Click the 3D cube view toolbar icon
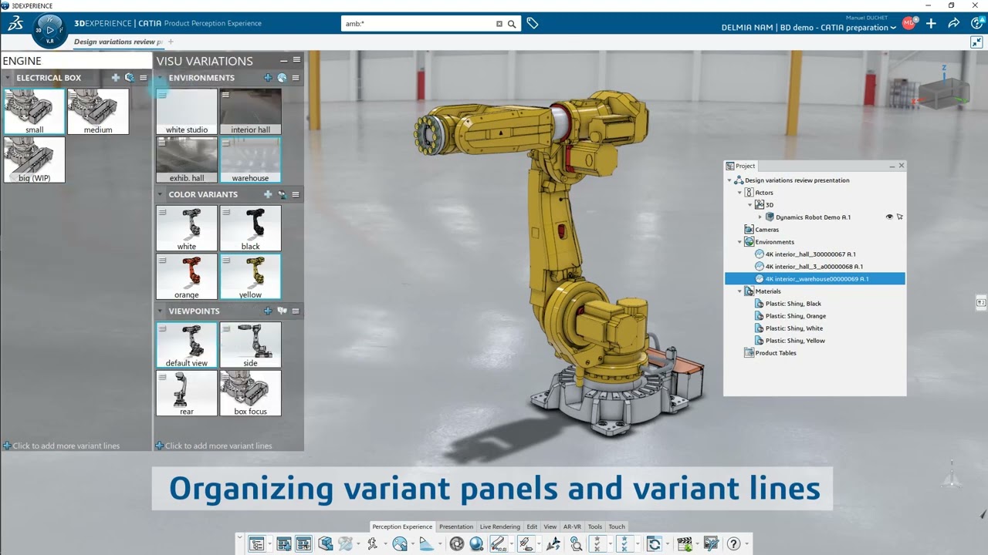The image size is (988, 555). (326, 543)
